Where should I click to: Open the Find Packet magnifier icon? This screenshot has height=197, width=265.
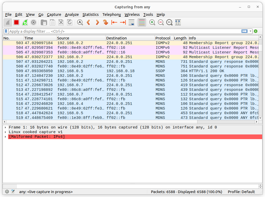80,23
